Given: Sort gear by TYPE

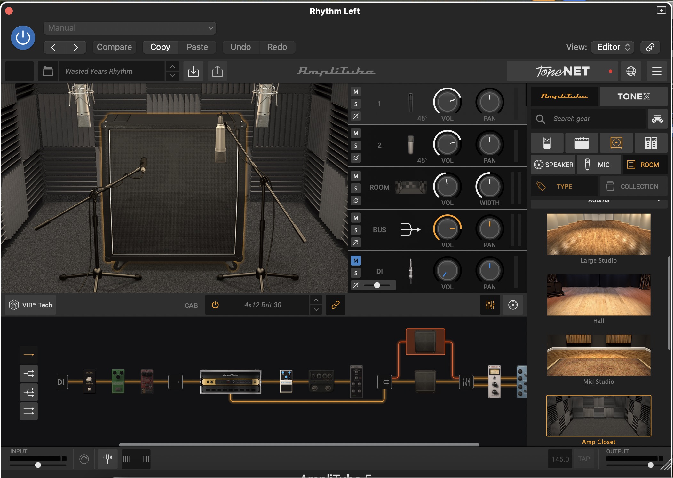Looking at the screenshot, I should tap(564, 186).
